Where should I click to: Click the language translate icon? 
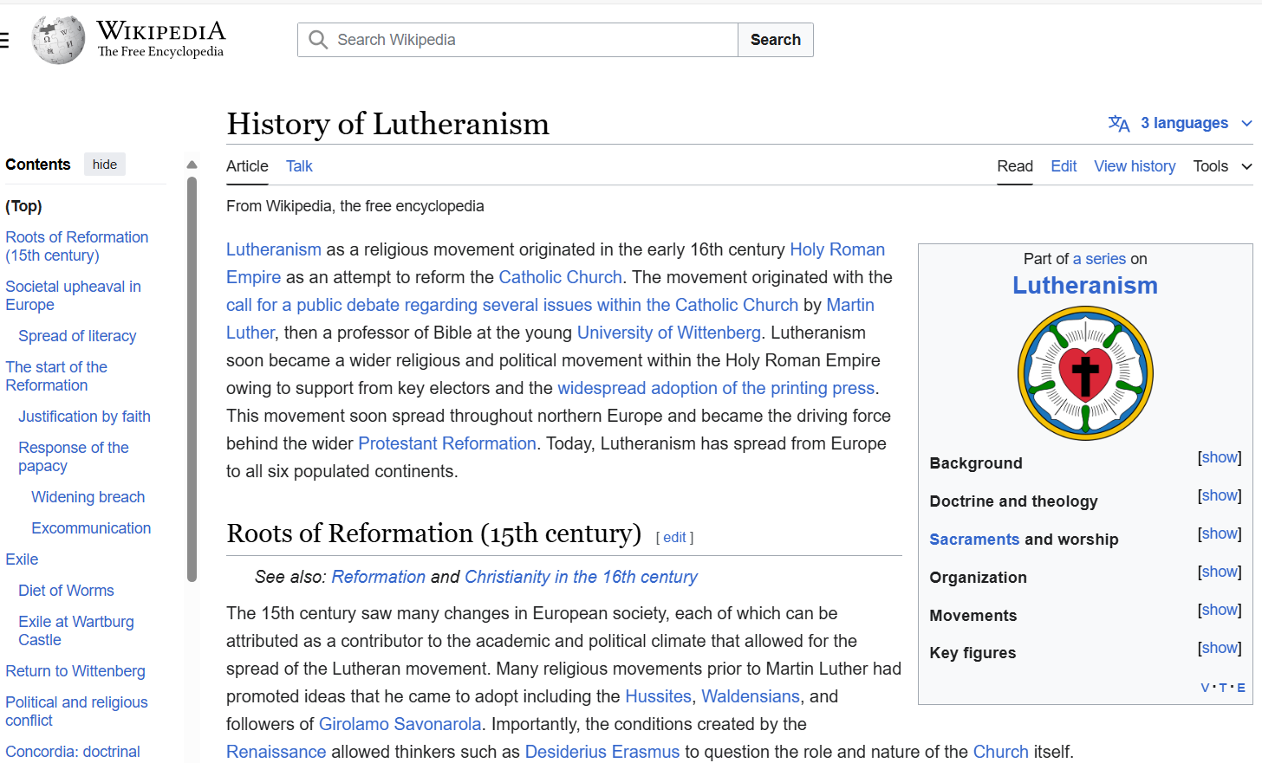coord(1119,124)
